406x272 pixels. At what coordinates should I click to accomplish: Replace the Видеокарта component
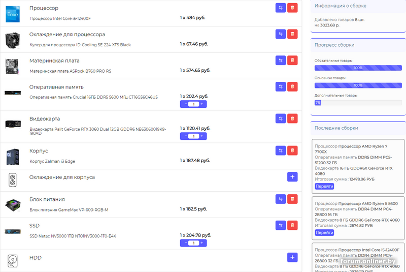coord(281,118)
